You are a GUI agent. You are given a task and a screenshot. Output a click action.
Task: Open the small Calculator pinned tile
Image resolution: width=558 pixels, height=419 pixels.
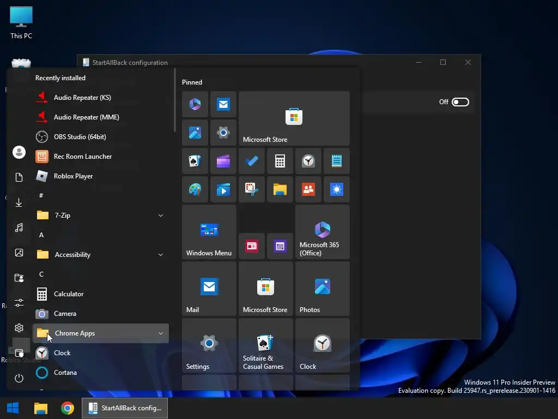point(280,161)
